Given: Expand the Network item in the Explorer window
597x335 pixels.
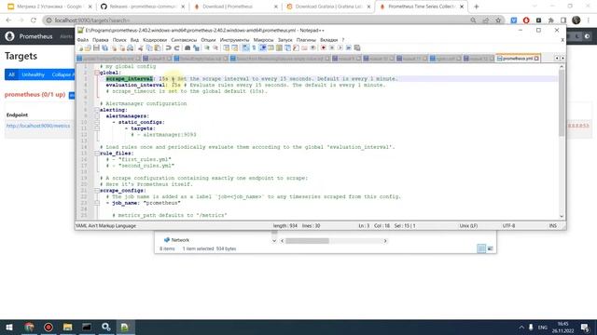Looking at the screenshot, I should pyautogui.click(x=176, y=240).
